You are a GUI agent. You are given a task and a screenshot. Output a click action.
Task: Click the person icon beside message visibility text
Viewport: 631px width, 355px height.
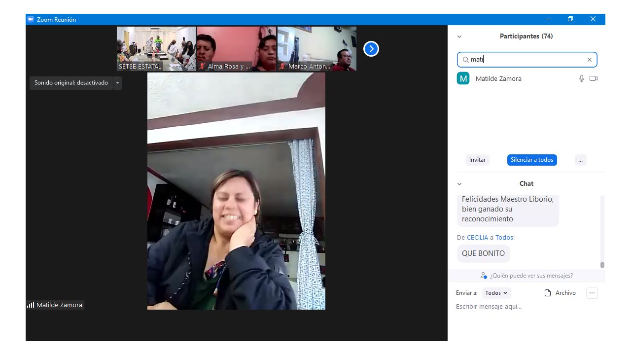(x=484, y=276)
